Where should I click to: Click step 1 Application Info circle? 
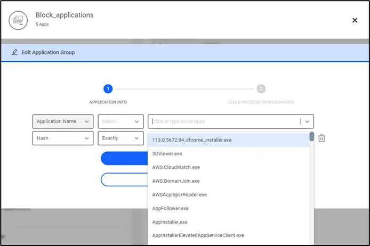point(108,89)
